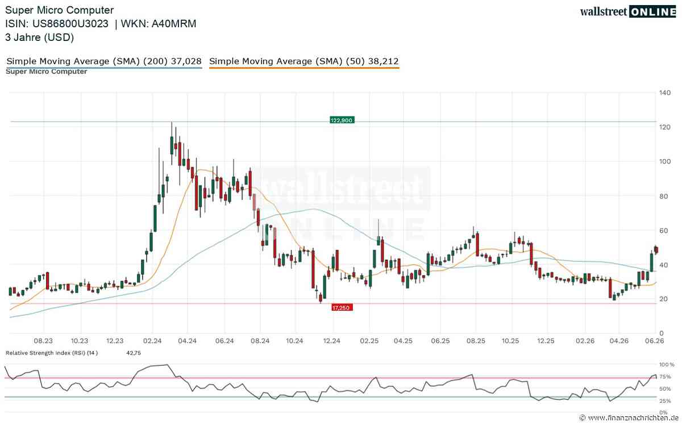Click the 02.25 date axis label
Screen dimensions: 682x426
pos(369,341)
